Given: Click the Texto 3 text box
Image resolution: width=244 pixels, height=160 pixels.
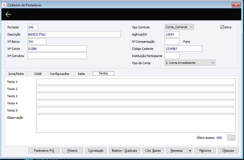Looking at the screenshot, I should [136, 96].
